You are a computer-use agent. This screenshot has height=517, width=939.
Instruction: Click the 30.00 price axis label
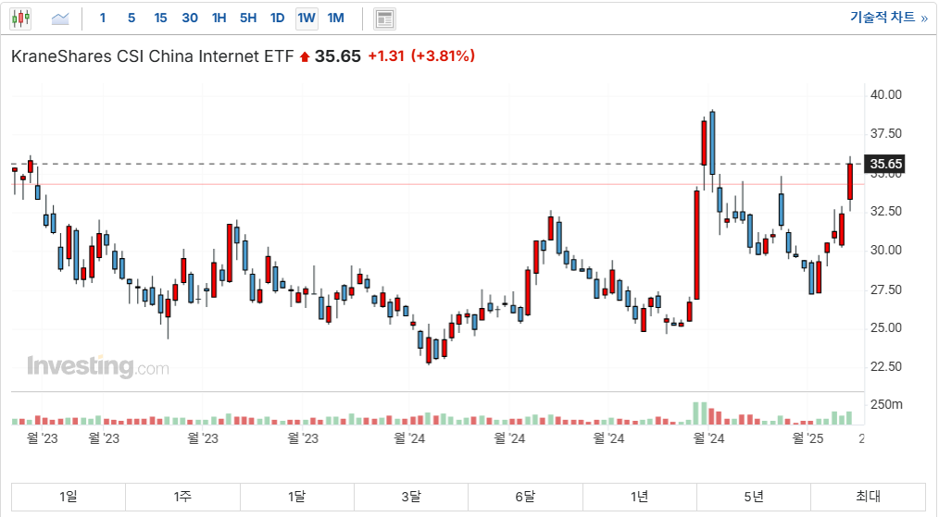pyautogui.click(x=885, y=250)
